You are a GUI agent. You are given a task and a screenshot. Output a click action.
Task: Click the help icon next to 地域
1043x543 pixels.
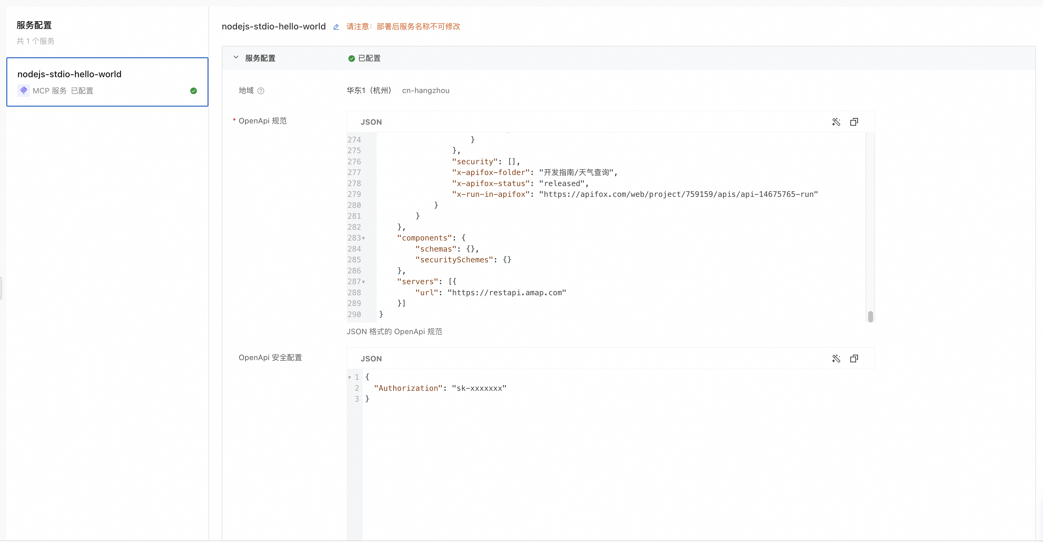coord(261,91)
